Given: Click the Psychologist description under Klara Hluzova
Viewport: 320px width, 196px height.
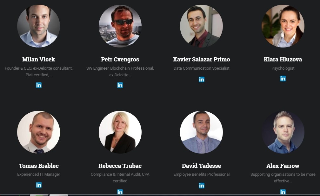Looking at the screenshot, I should click(283, 68).
